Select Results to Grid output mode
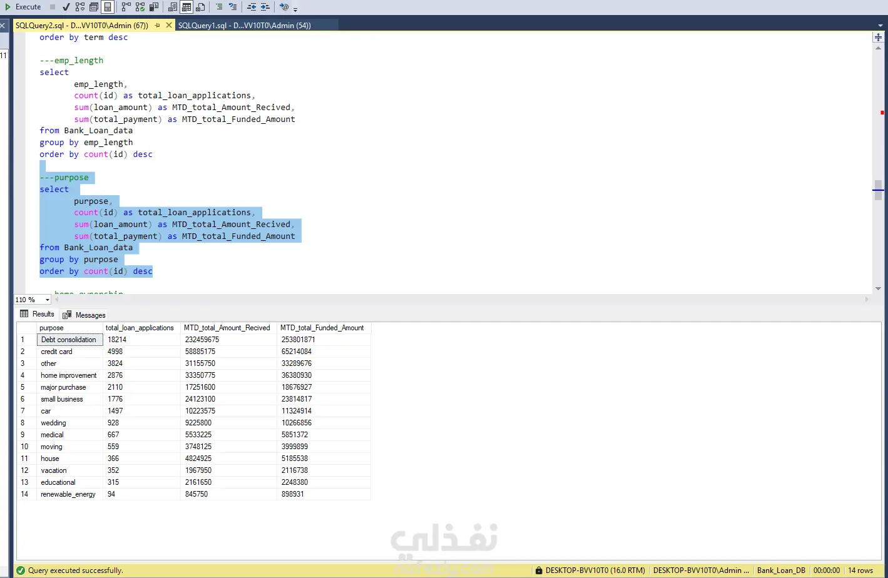This screenshot has height=578, width=888. pos(186,7)
